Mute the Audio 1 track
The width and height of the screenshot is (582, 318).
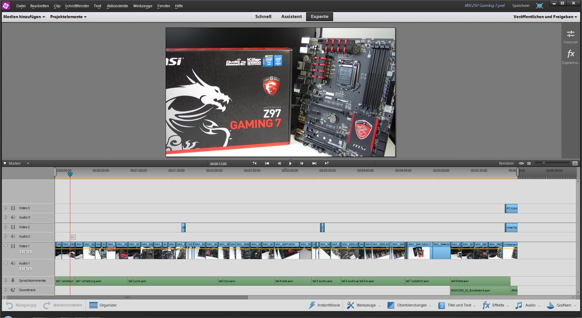13,263
